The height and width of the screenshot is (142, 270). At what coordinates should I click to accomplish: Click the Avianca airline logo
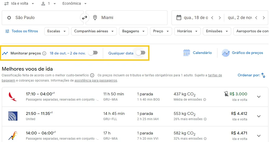[x=12, y=97]
